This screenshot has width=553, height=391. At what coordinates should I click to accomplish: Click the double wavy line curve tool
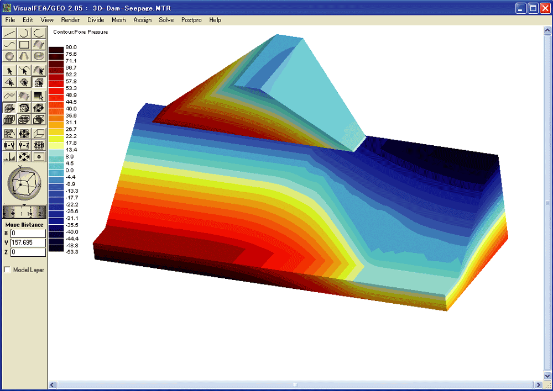pyautogui.click(x=9, y=96)
